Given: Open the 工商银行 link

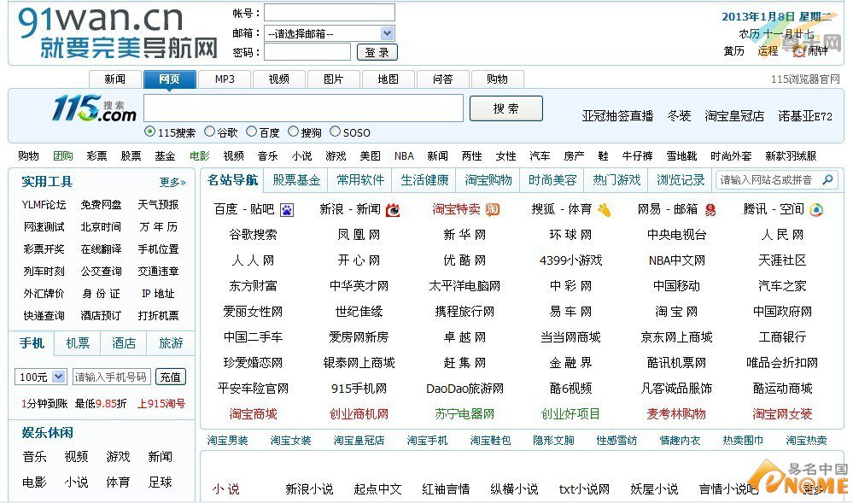Looking at the screenshot, I should coord(783,337).
